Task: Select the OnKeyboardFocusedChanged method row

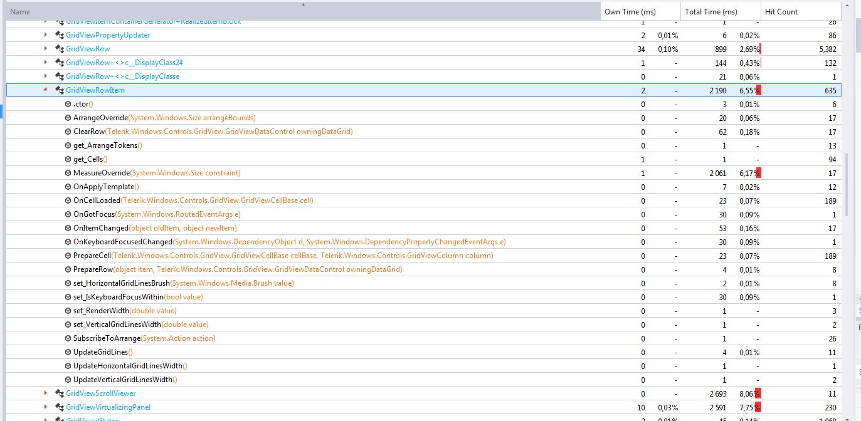Action: click(423, 242)
